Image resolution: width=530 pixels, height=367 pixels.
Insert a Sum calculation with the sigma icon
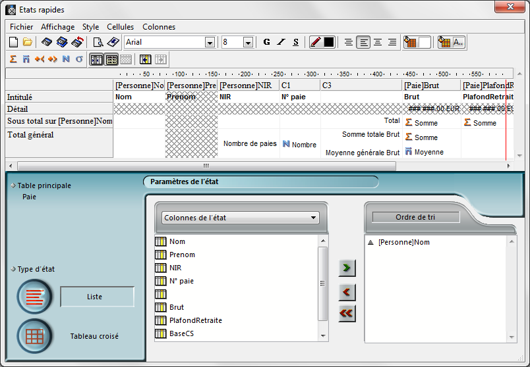click(x=13, y=59)
